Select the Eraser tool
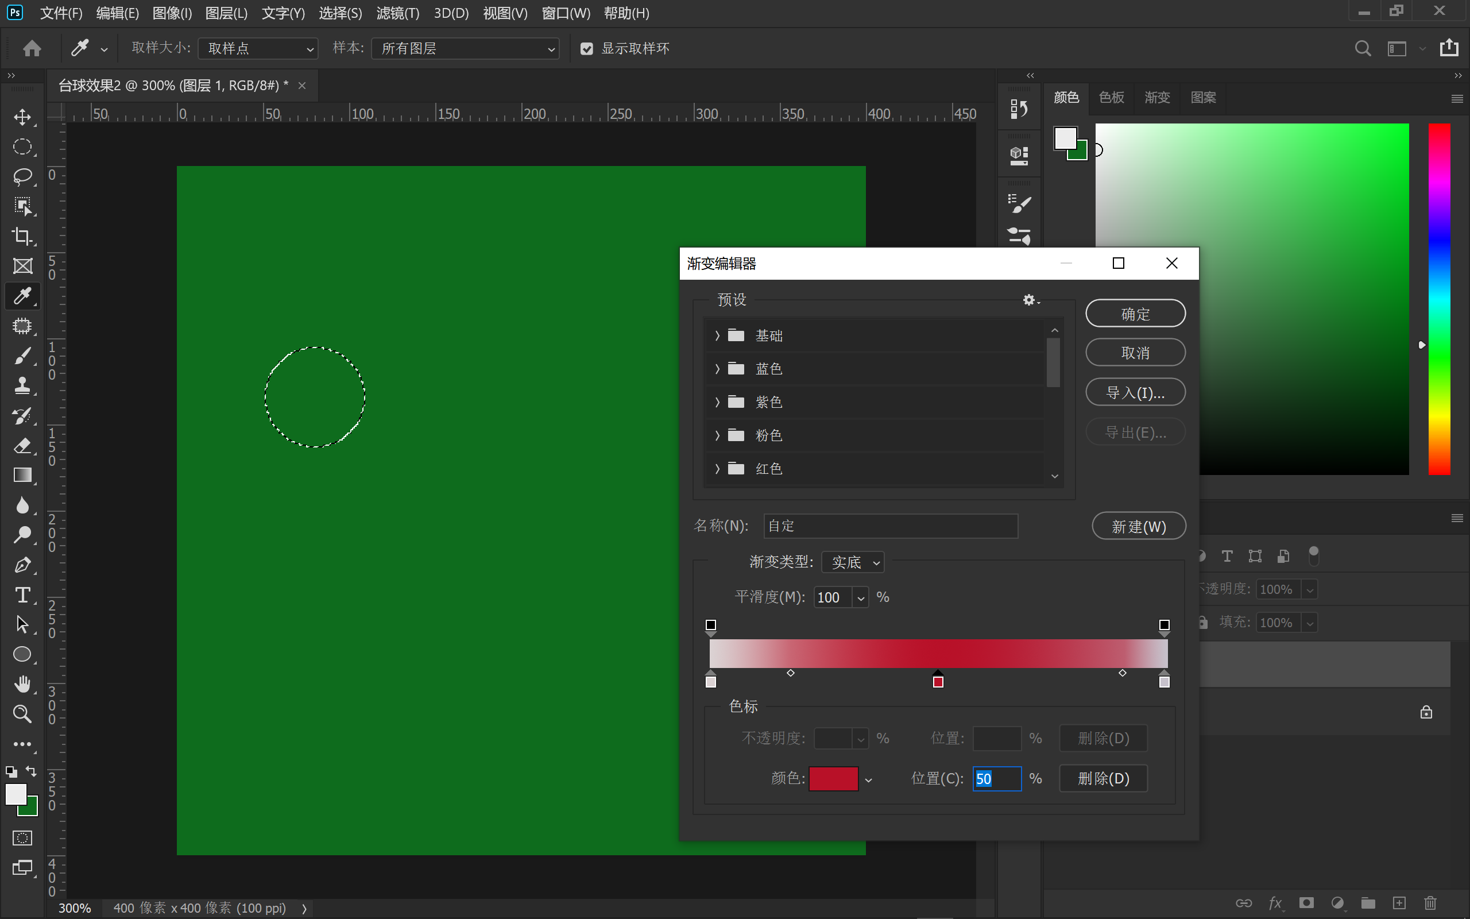The width and height of the screenshot is (1470, 919). click(x=22, y=446)
